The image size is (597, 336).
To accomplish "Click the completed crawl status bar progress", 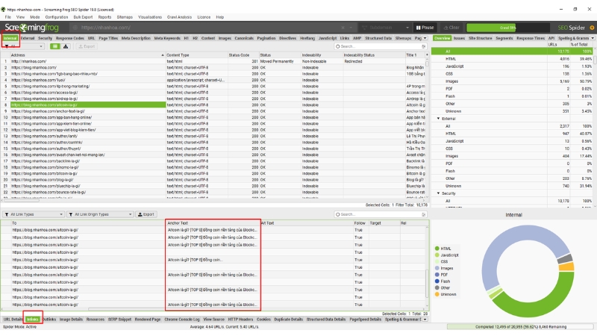I will coord(520,327).
